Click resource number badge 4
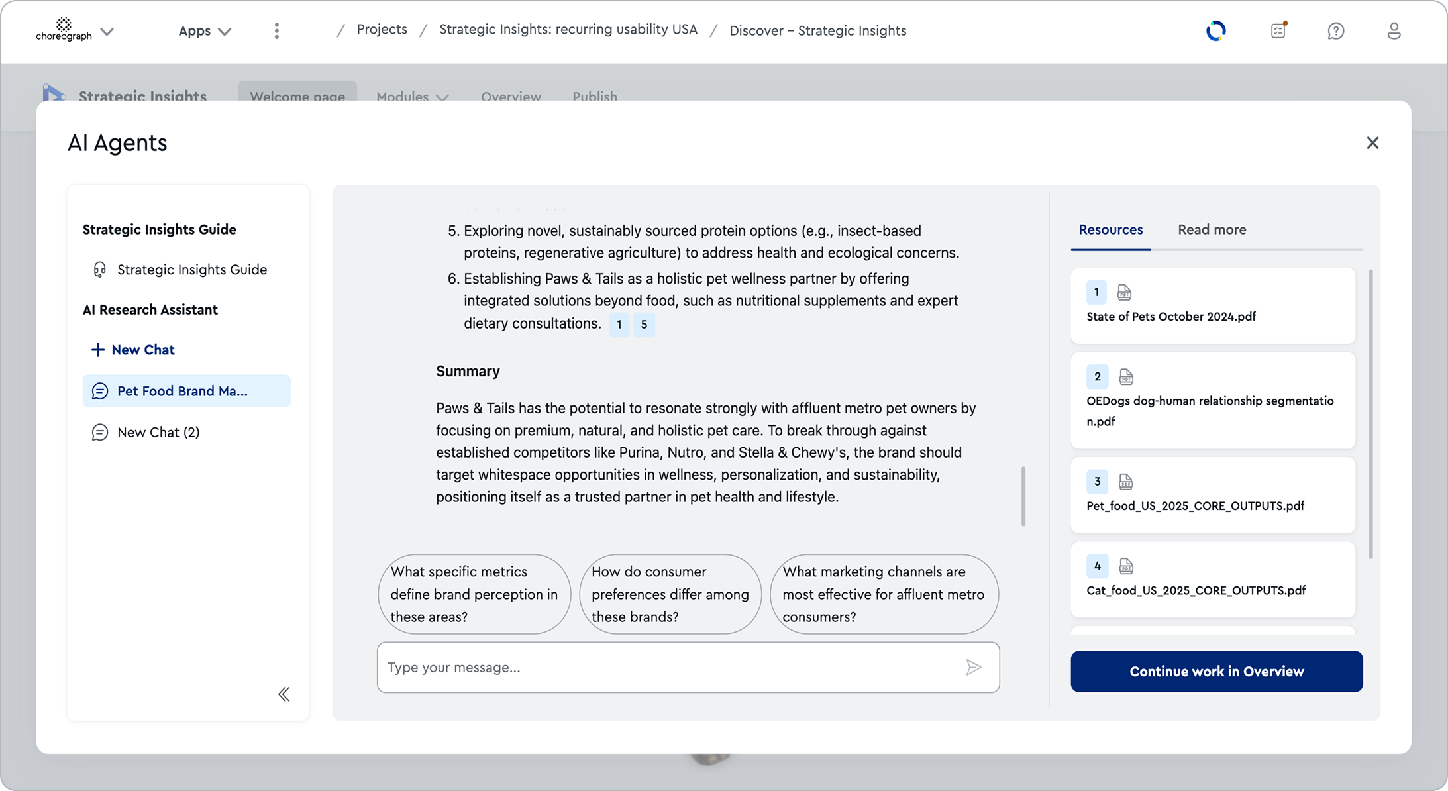The image size is (1448, 791). 1098,566
